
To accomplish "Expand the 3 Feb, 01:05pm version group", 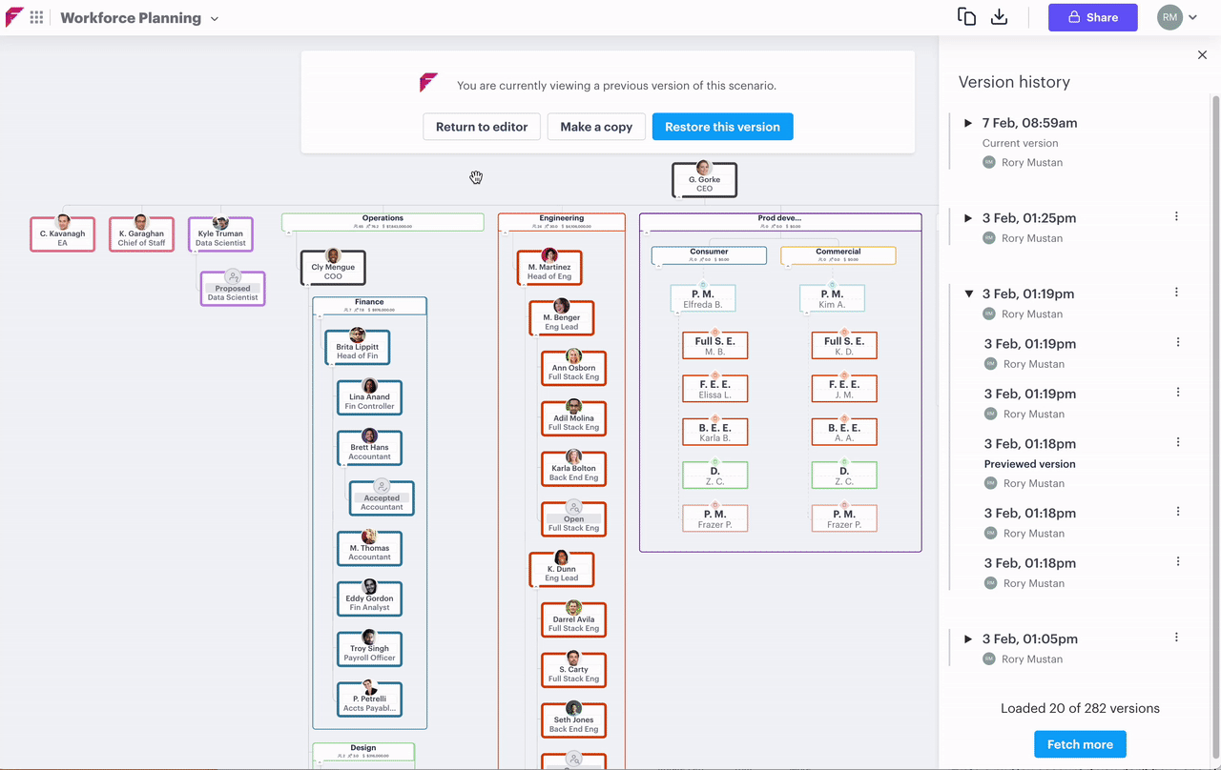I will click(x=968, y=638).
